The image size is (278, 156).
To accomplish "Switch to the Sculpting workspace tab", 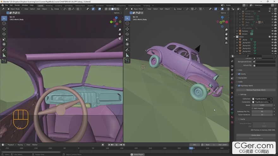I will click(x=58, y=5).
